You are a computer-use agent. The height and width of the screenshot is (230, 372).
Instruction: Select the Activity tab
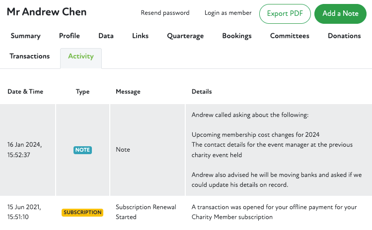(x=81, y=57)
